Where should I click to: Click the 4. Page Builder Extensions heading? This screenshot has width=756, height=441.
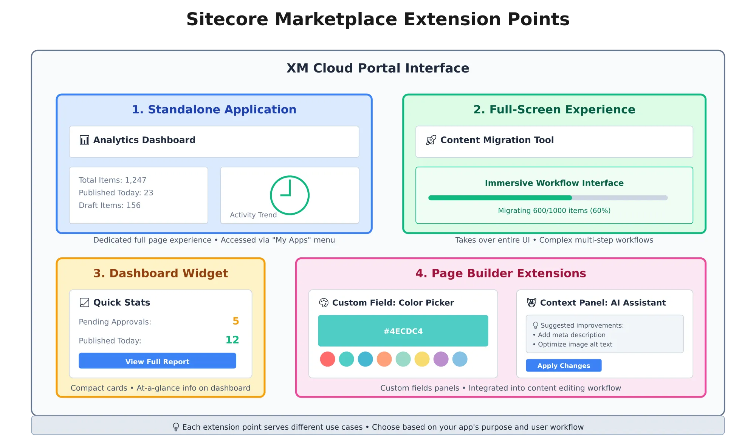[500, 273]
